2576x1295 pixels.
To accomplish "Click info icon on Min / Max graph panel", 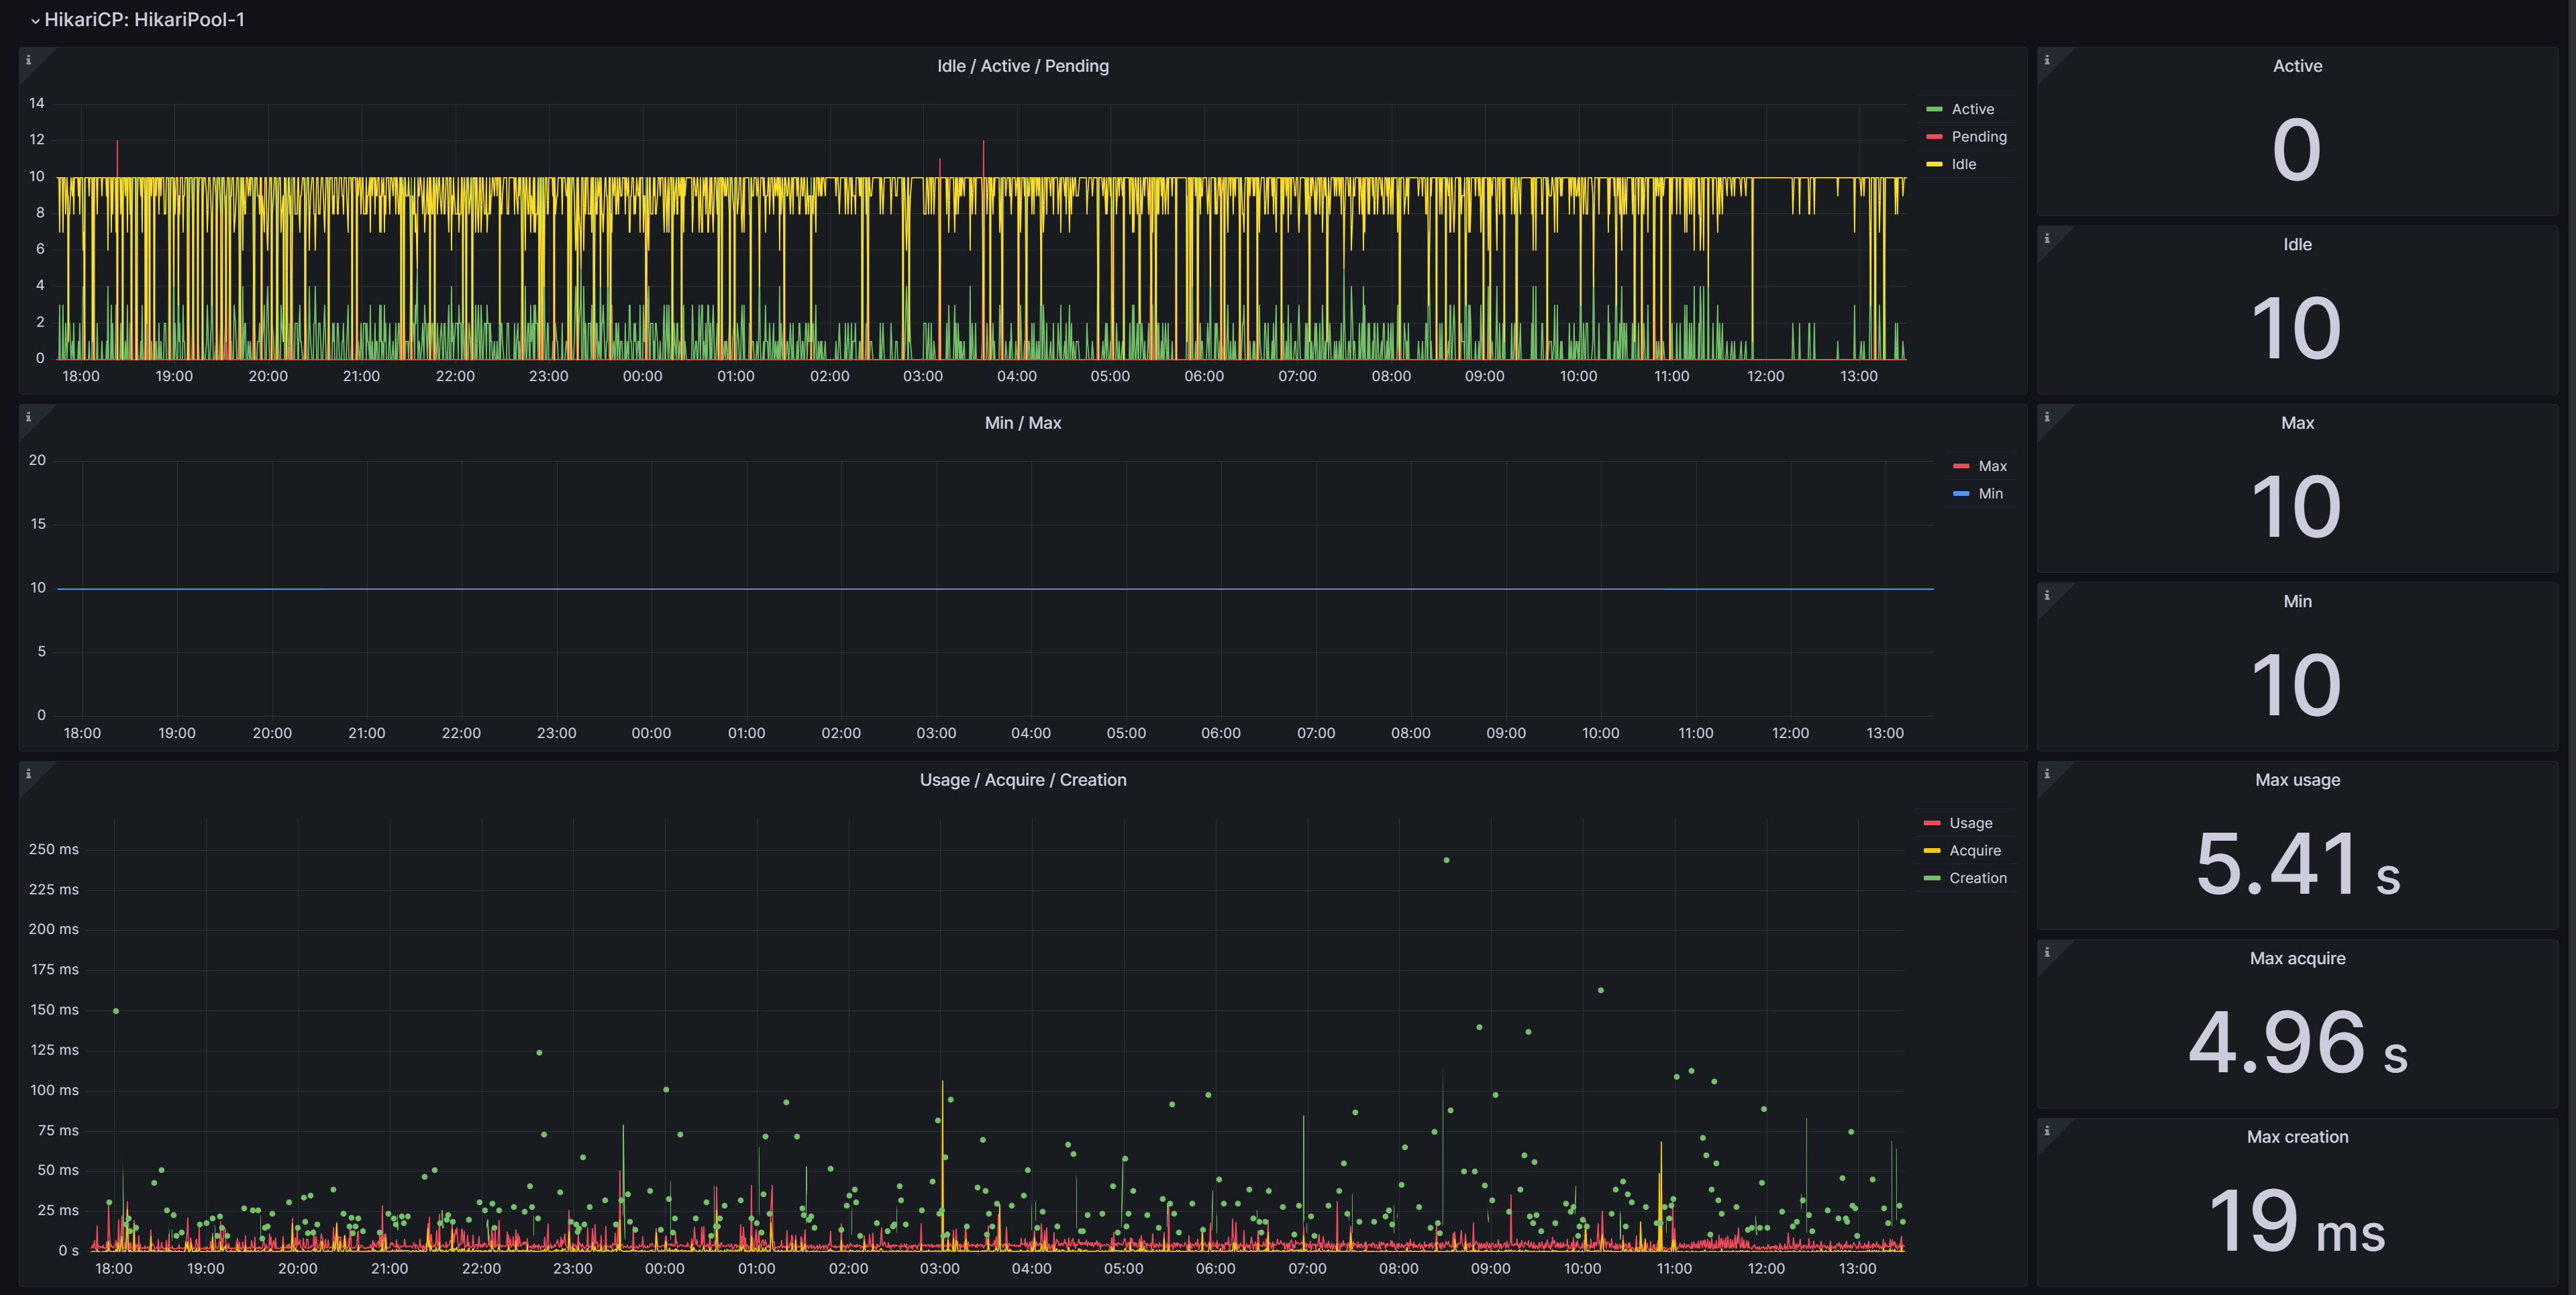I will 28,417.
